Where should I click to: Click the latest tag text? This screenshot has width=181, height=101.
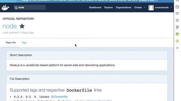coord(44,97)
